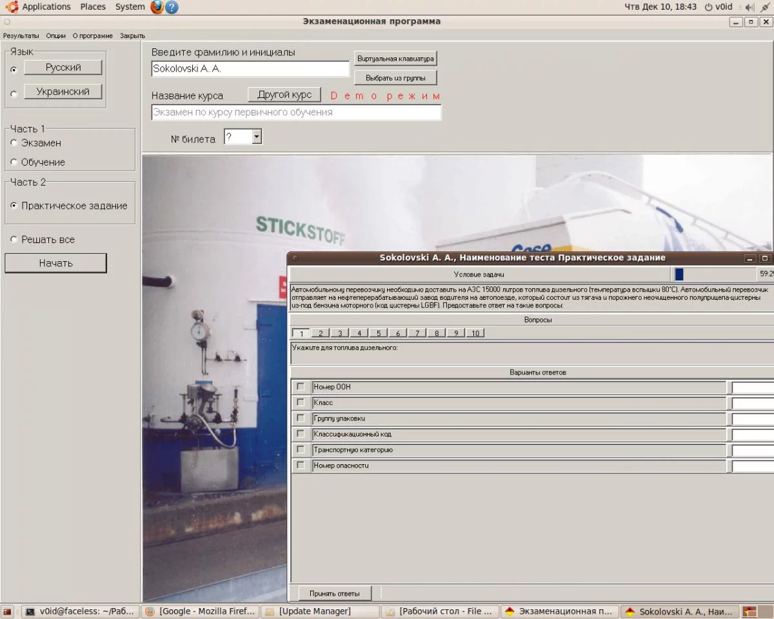Screen dimensions: 774x619
Task: Open the System menu
Action: tap(130, 7)
